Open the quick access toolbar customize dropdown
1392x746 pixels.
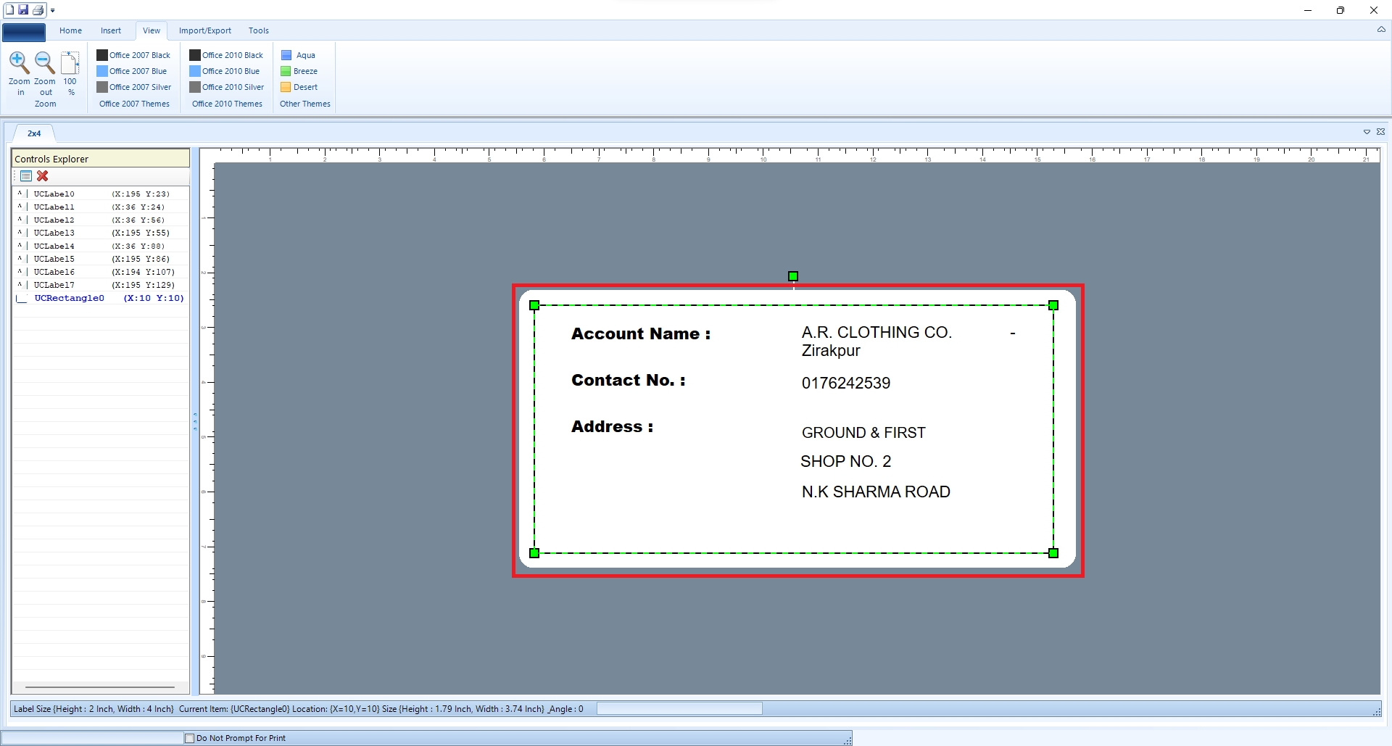(53, 10)
